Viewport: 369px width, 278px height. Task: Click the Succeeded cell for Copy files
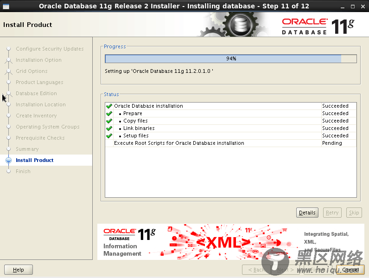click(339, 121)
